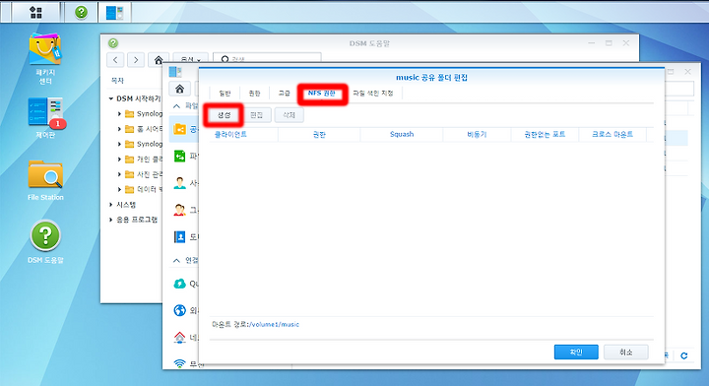Switch to the 권한 tab

tap(255, 94)
